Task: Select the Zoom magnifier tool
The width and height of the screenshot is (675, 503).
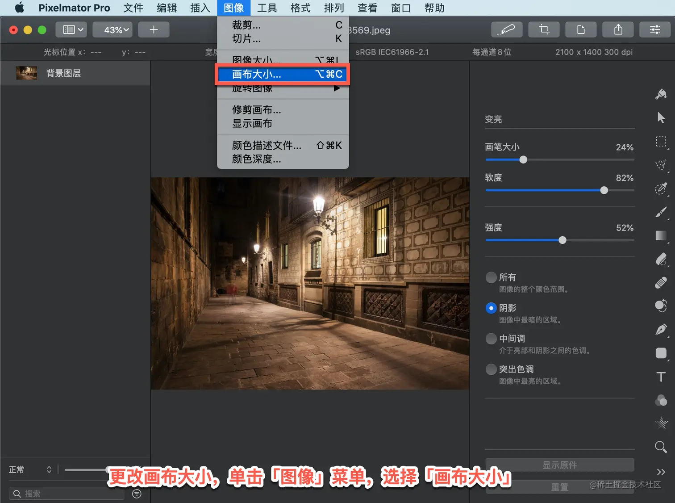Action: coord(661,447)
